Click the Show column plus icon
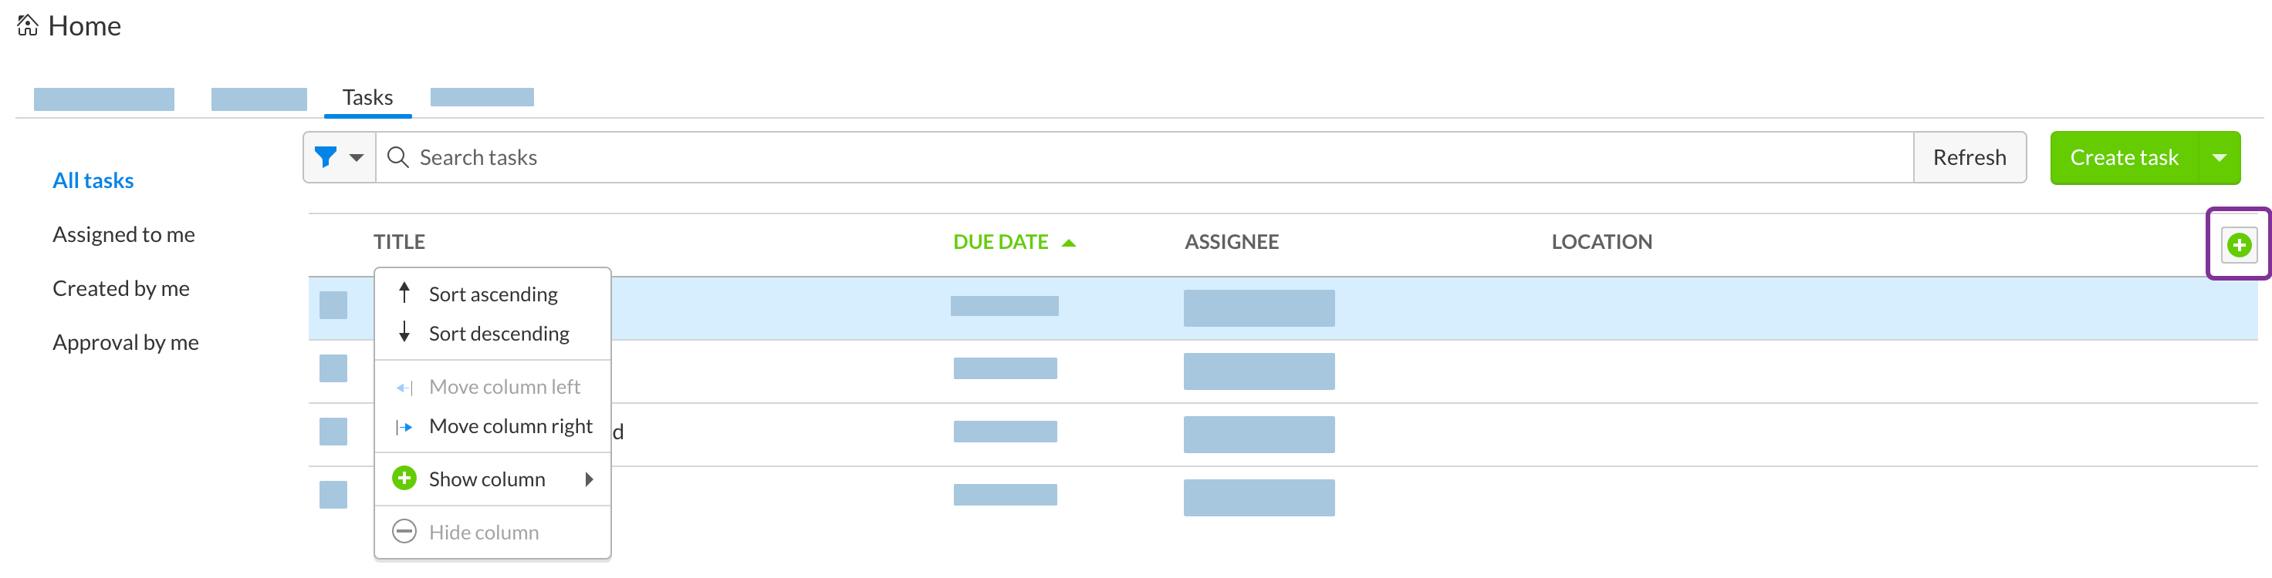 point(404,479)
